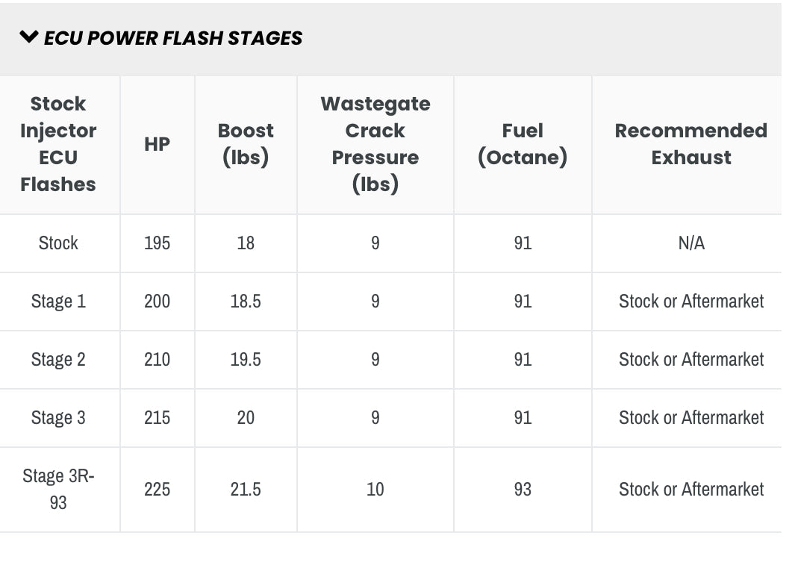Click the Recommended Exhaust column header
Image resolution: width=795 pixels, height=568 pixels.
(690, 144)
